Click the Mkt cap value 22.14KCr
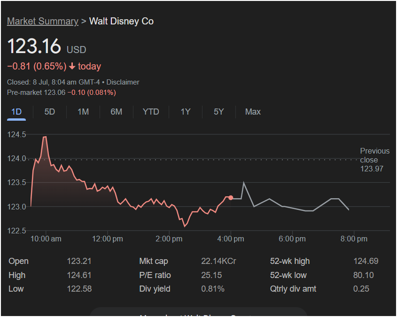The height and width of the screenshot is (317, 397). pos(218,261)
